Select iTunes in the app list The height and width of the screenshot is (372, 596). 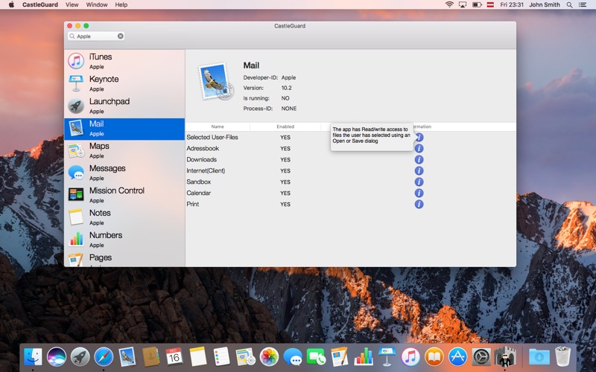pyautogui.click(x=124, y=61)
